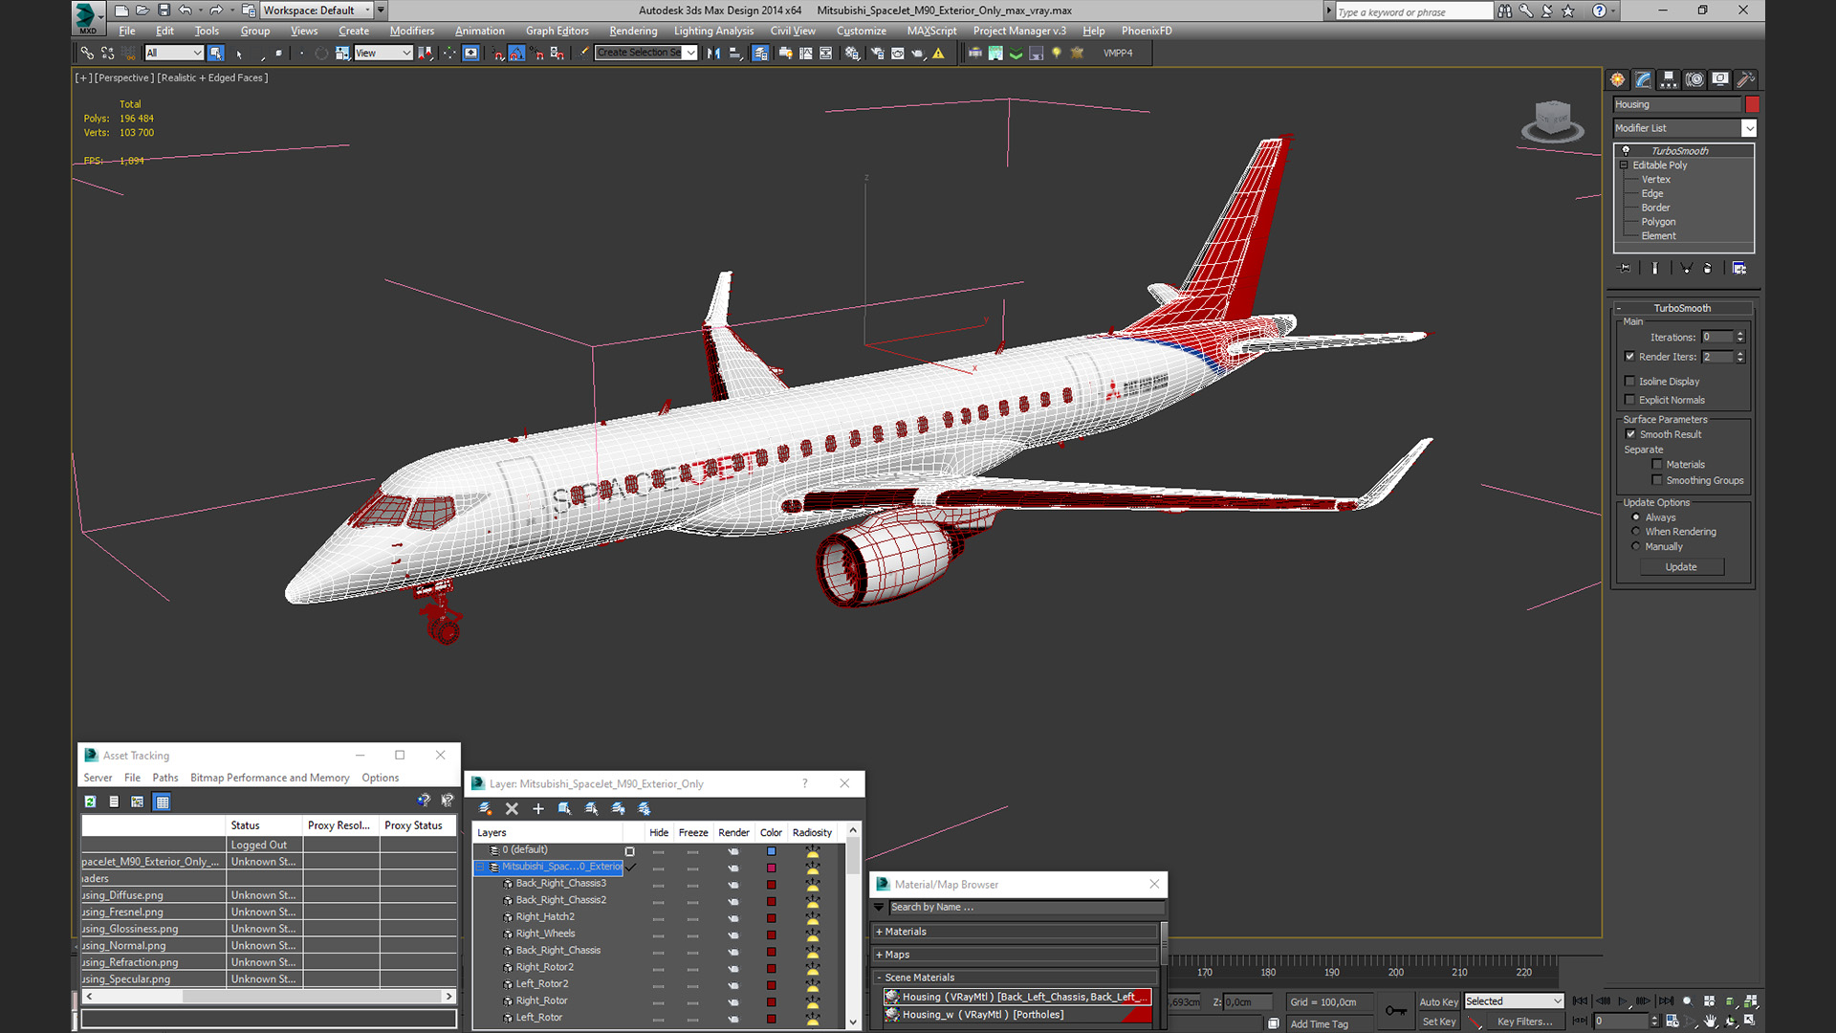1836x1033 pixels.
Task: Click color swatch of 0 (default) layer
Action: click(x=771, y=850)
